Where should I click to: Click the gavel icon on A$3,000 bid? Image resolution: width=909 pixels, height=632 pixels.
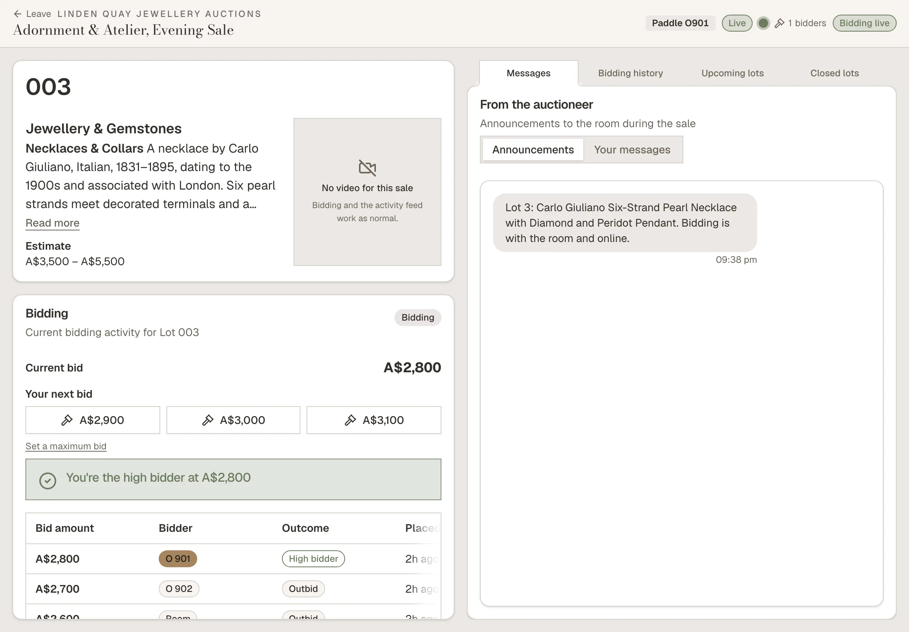click(x=208, y=420)
